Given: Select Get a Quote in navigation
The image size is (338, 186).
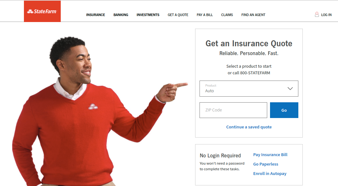Looking at the screenshot, I should coord(178,15).
